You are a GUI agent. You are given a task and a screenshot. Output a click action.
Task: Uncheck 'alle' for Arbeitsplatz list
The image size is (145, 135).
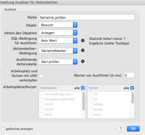(x=83, y=88)
